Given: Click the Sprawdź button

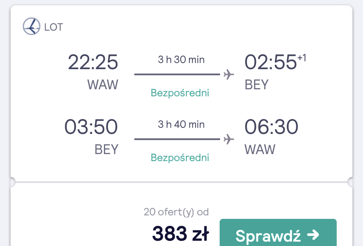Looking at the screenshot, I should pyautogui.click(x=278, y=232).
